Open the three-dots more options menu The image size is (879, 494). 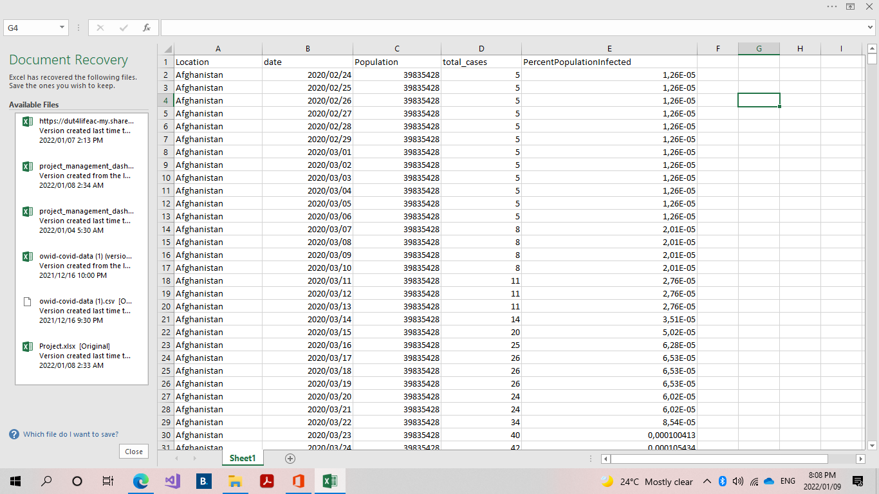tap(831, 6)
